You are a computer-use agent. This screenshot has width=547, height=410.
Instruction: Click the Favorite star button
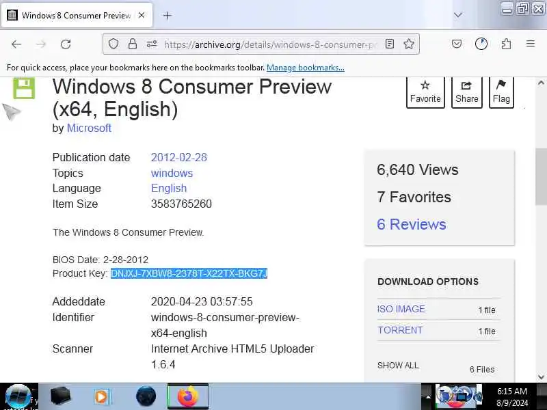tap(425, 92)
